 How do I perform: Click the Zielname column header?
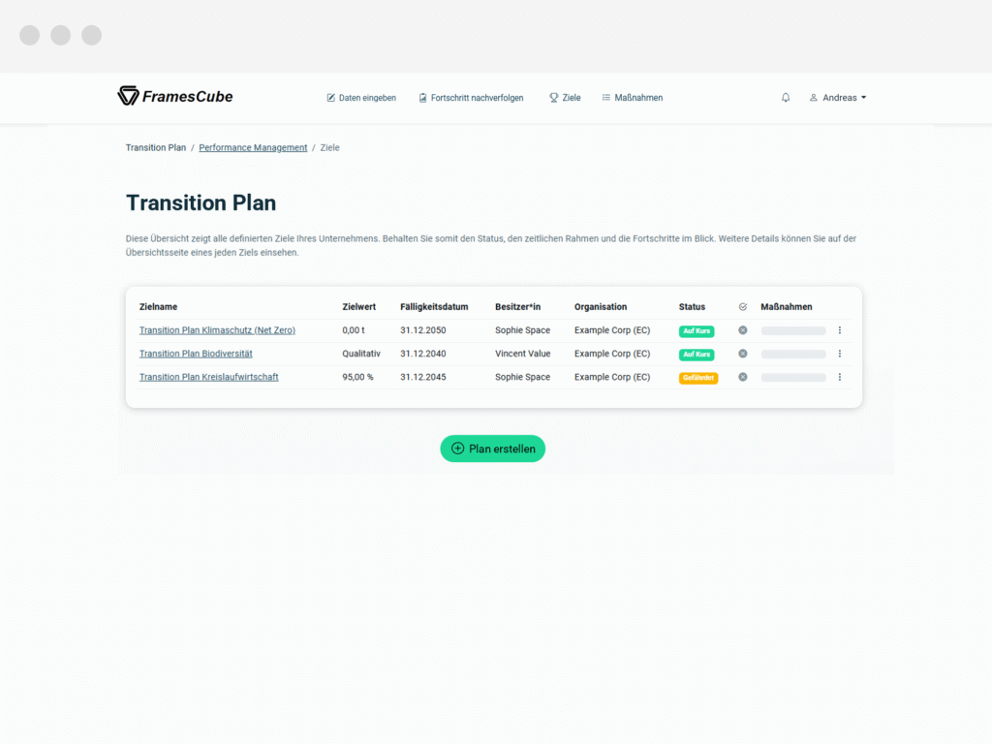[x=158, y=307]
